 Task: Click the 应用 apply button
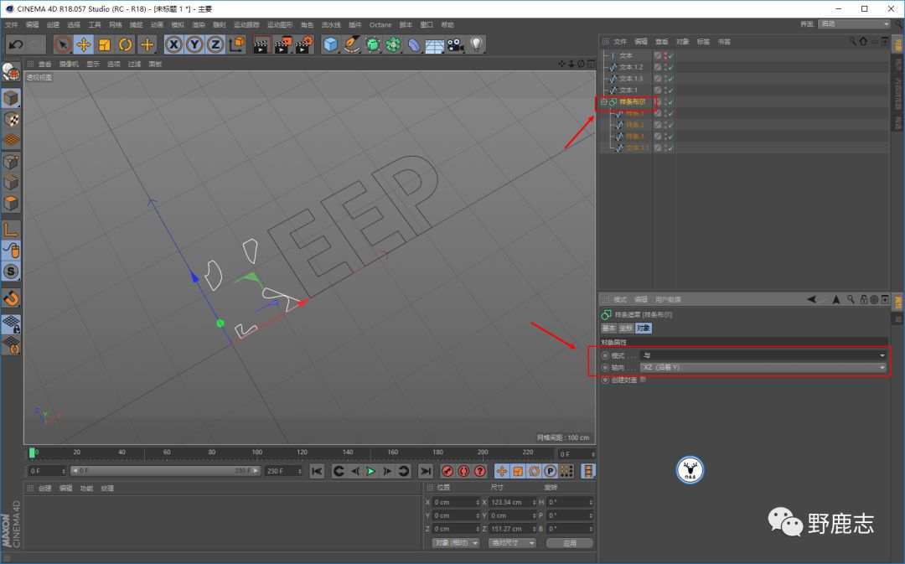coord(569,543)
